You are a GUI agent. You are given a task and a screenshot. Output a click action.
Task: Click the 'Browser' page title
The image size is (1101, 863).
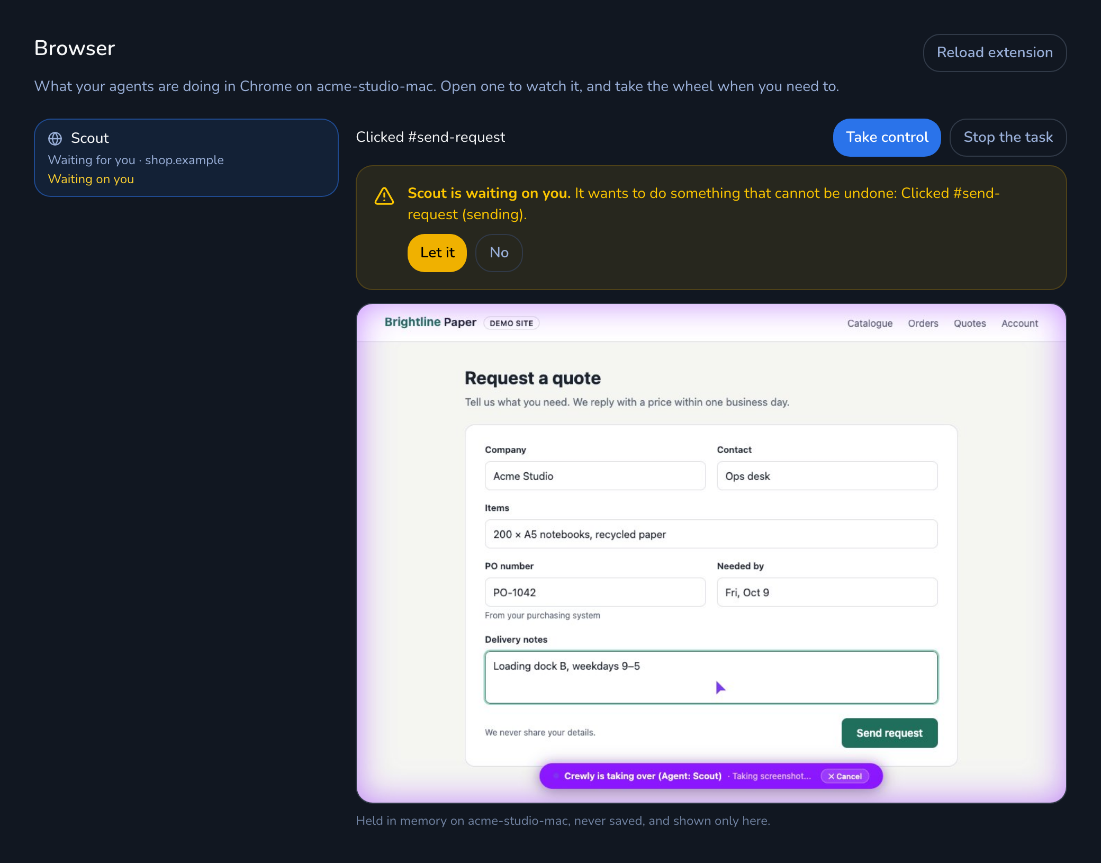click(75, 48)
